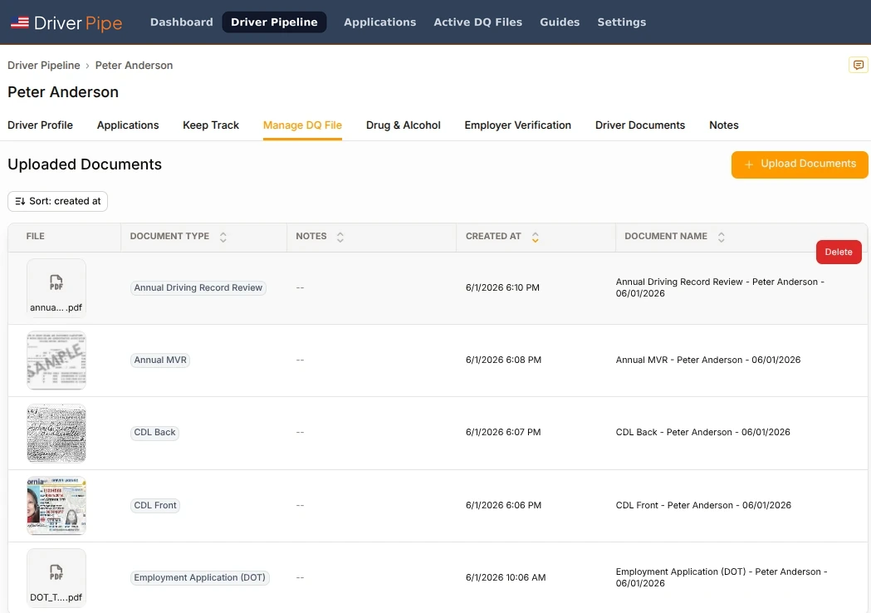Select the Manage DQ File tab

303,125
